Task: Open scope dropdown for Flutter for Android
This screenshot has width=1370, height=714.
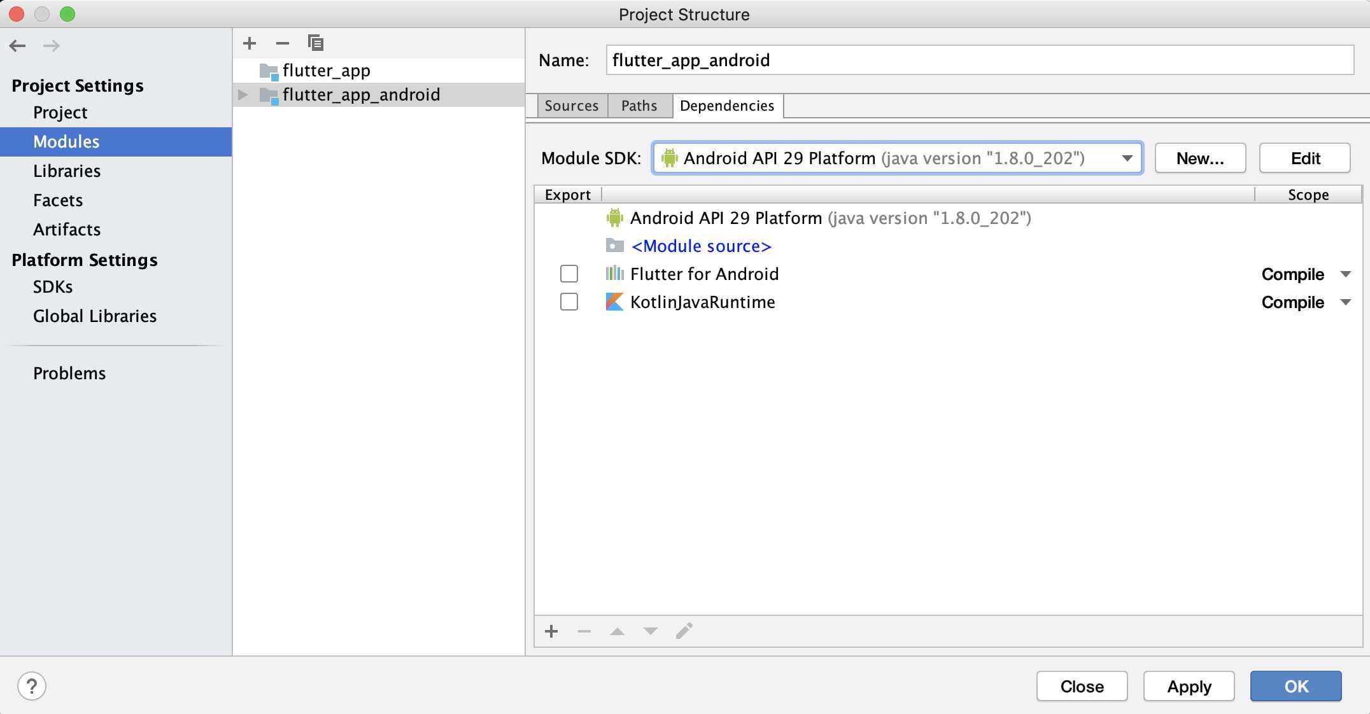Action: [1345, 274]
